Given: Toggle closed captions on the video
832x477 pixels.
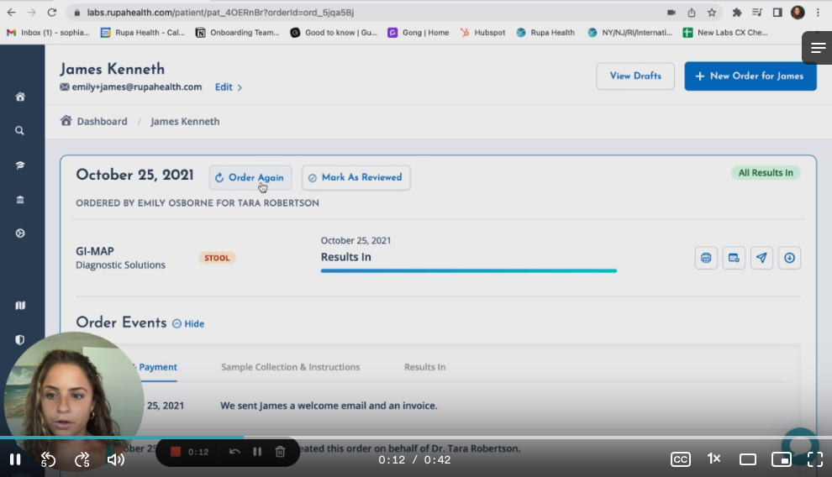Looking at the screenshot, I should tap(680, 459).
